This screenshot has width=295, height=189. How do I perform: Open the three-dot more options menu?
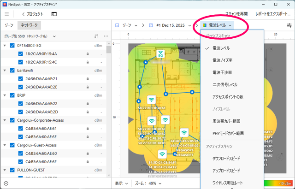(106, 35)
